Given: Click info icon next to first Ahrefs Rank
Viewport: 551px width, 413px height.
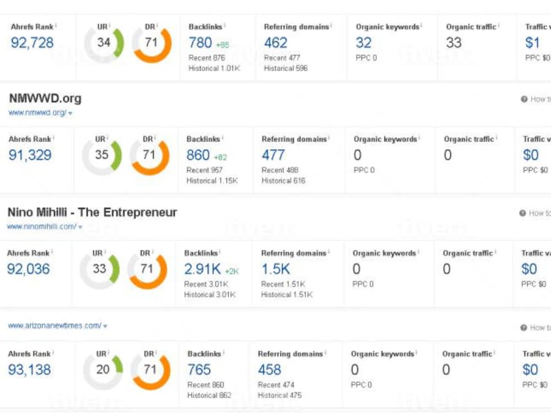Looking at the screenshot, I should click(x=56, y=25).
